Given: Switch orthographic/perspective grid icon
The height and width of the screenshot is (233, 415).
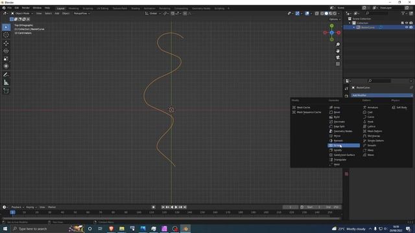Looking at the screenshot, I should coord(338,64).
